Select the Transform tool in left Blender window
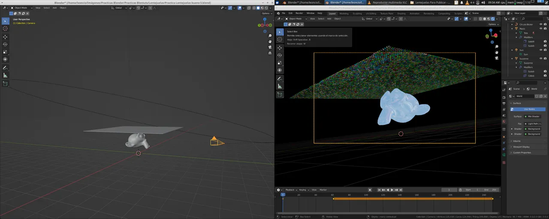Viewport: 549px width, 219px height. point(5,59)
